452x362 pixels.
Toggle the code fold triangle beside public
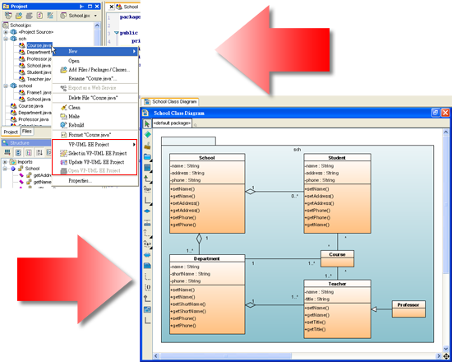tap(117, 33)
